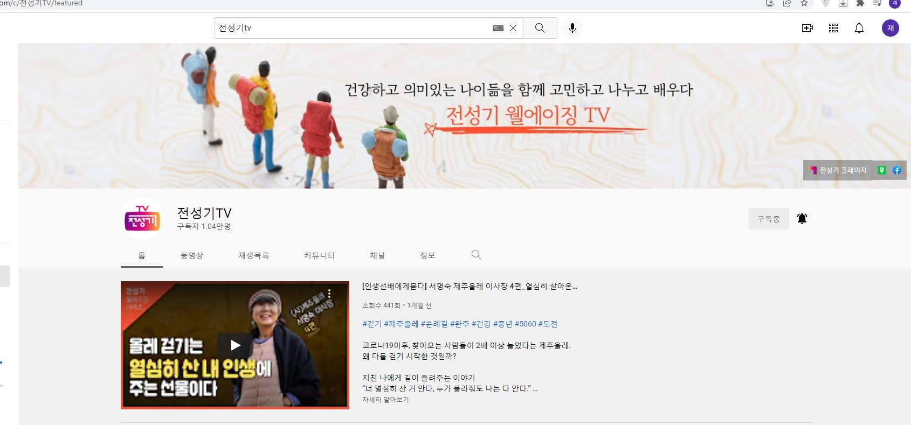Clear the search box with the X
Image resolution: width=911 pixels, height=425 pixels.
tap(513, 28)
